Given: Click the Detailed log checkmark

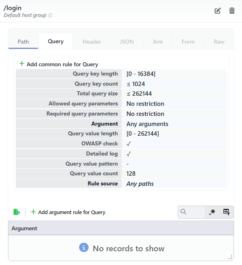Looking at the screenshot, I should [x=129, y=154].
